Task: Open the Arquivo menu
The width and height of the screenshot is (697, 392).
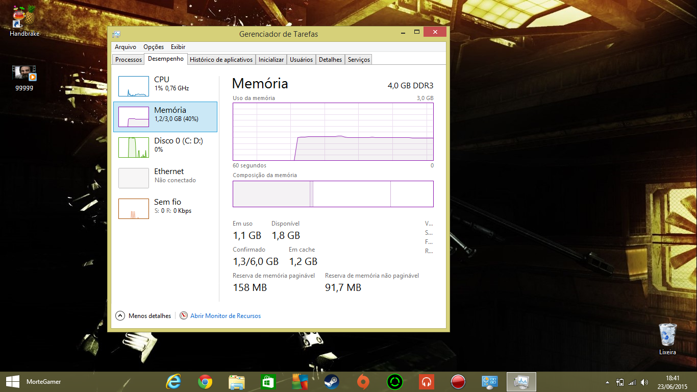Action: [x=126, y=46]
